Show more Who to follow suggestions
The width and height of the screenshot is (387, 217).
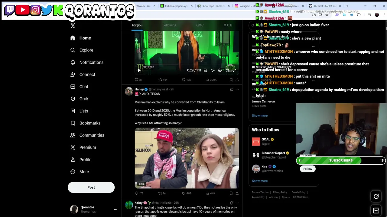pyautogui.click(x=260, y=181)
